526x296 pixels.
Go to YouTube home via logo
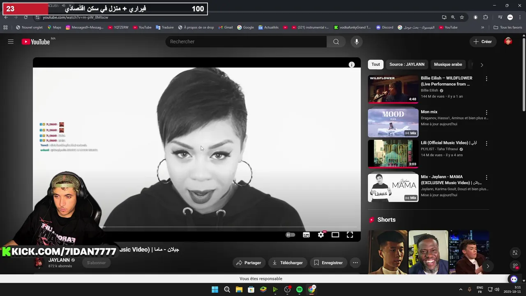[x=36, y=42]
